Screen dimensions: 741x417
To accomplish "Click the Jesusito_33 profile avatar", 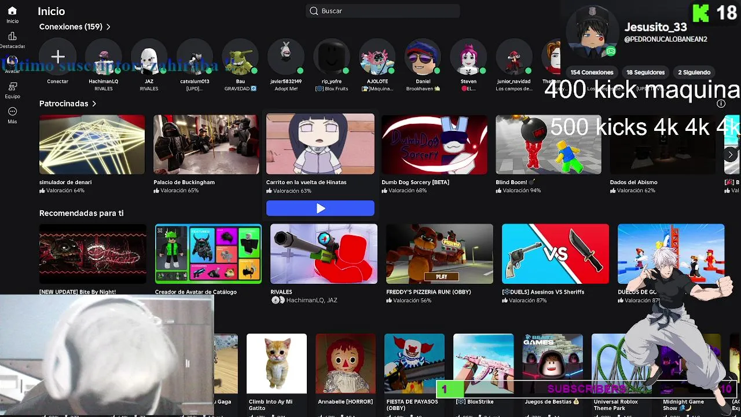I will pyautogui.click(x=592, y=33).
